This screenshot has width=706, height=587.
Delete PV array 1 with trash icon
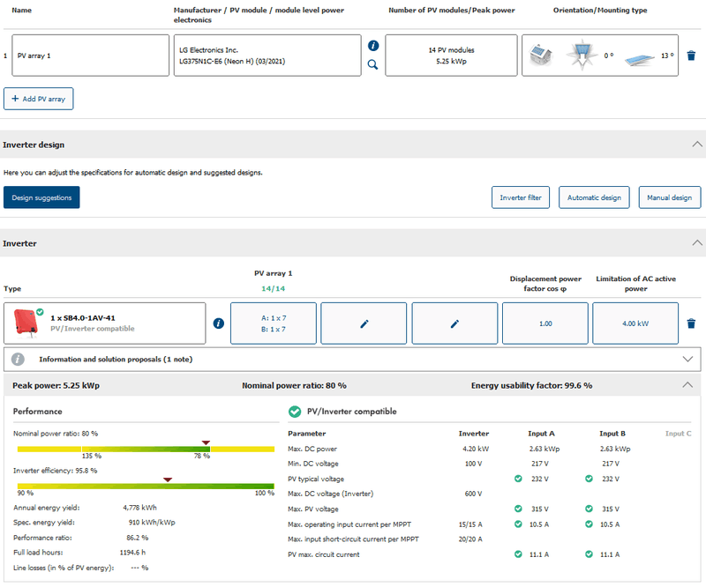click(691, 56)
